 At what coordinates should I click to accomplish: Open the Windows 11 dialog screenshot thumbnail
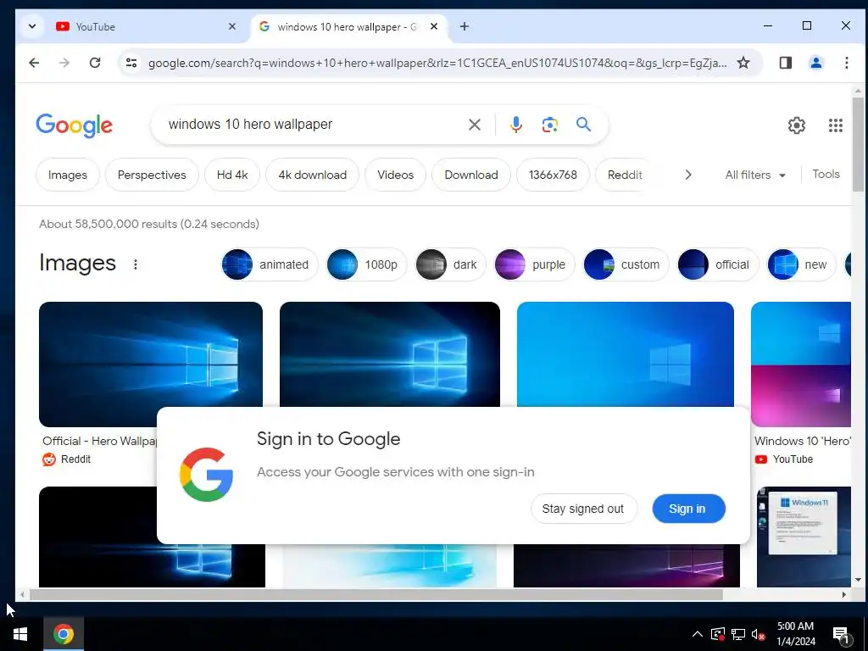point(804,537)
